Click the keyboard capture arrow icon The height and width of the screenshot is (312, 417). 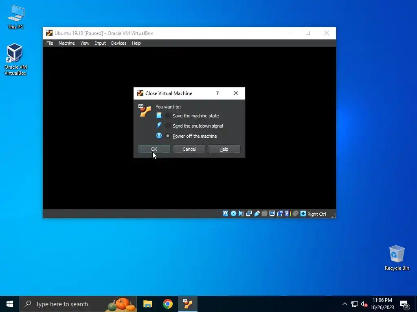(x=303, y=214)
